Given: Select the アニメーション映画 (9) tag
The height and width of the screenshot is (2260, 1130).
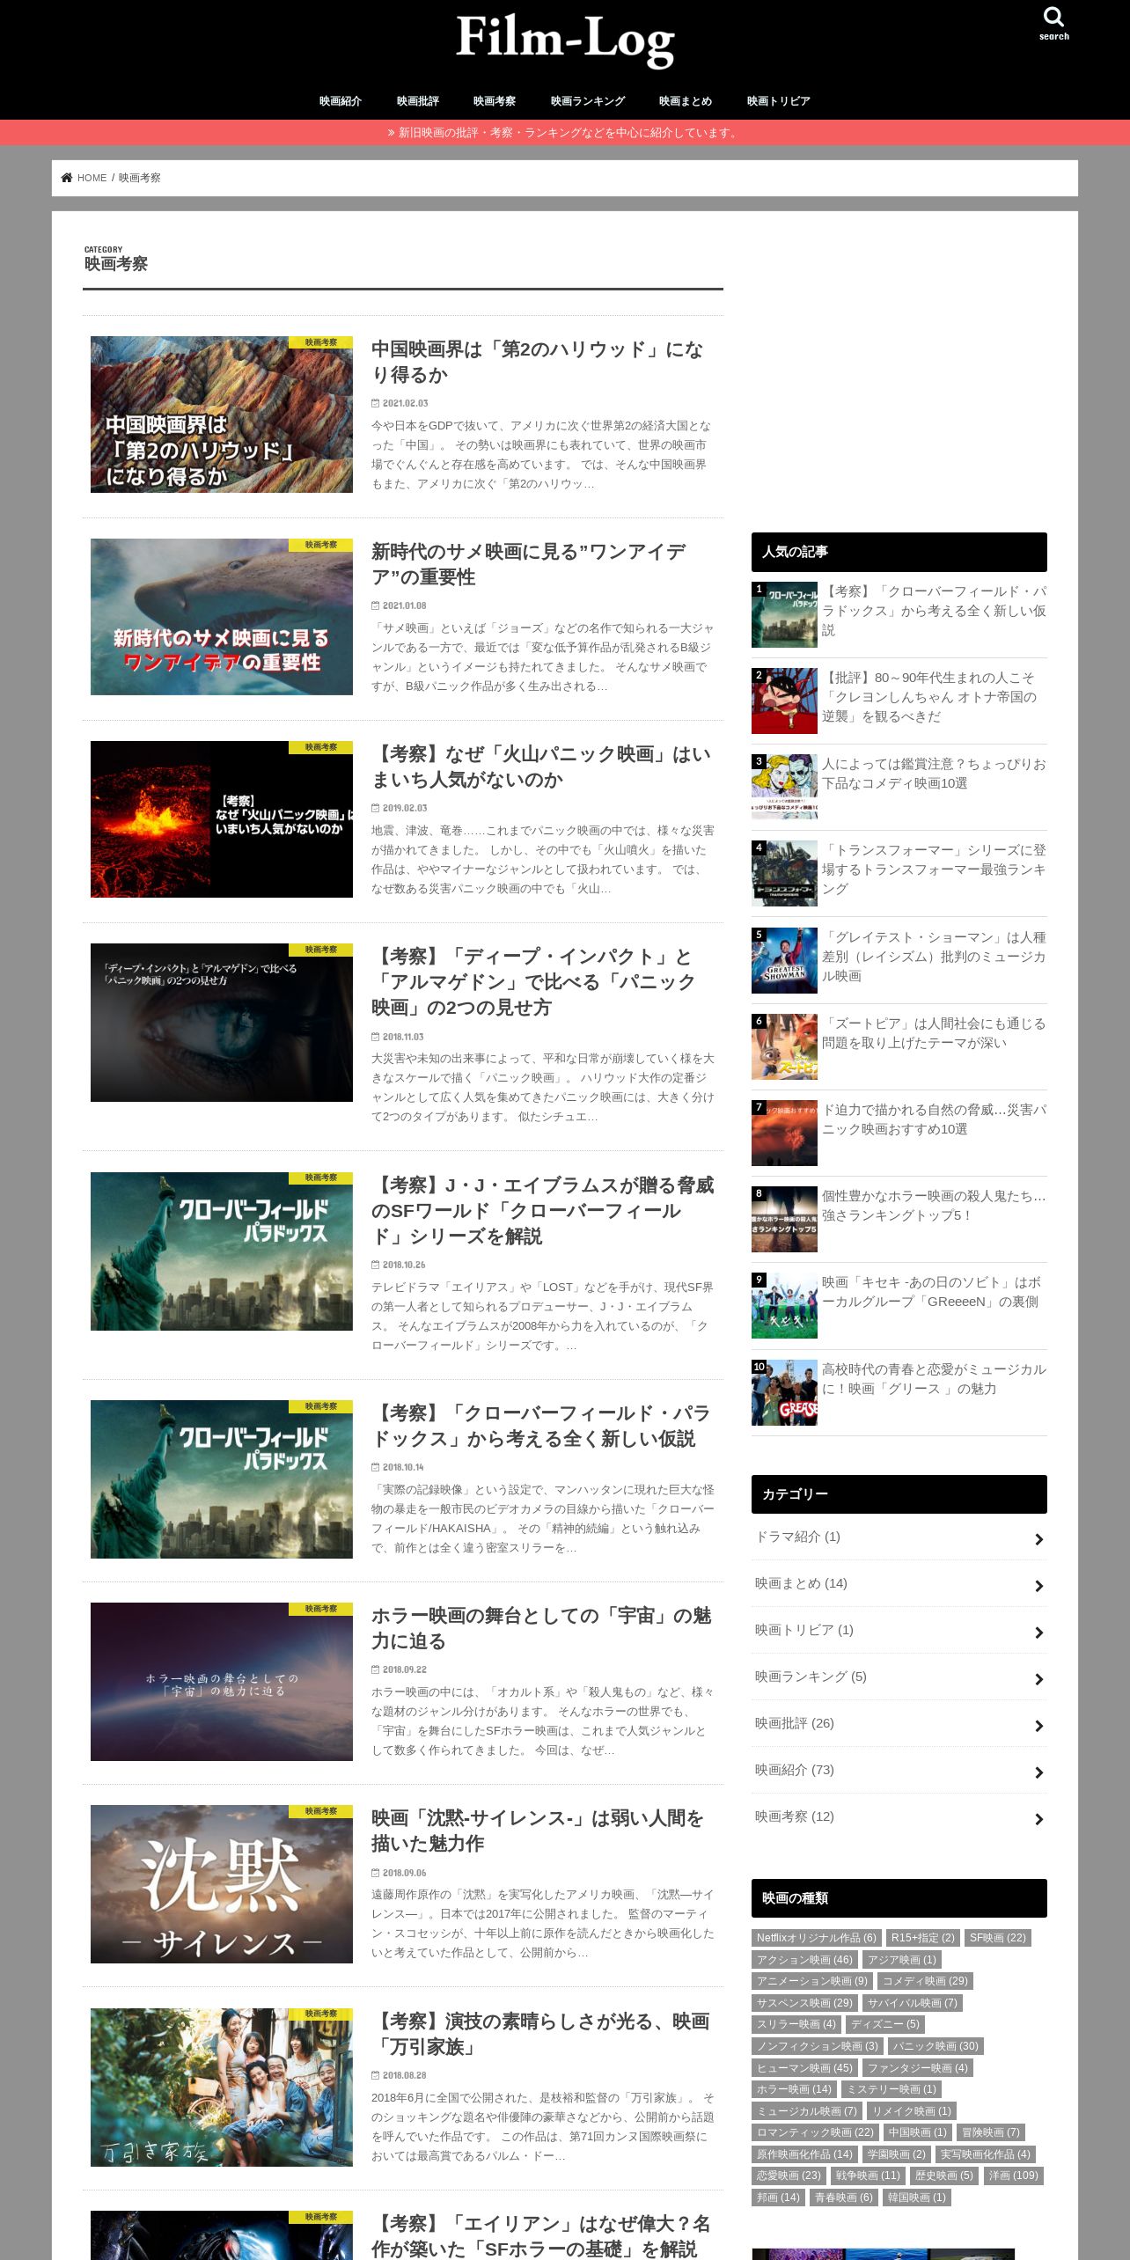Looking at the screenshot, I should 812,1981.
